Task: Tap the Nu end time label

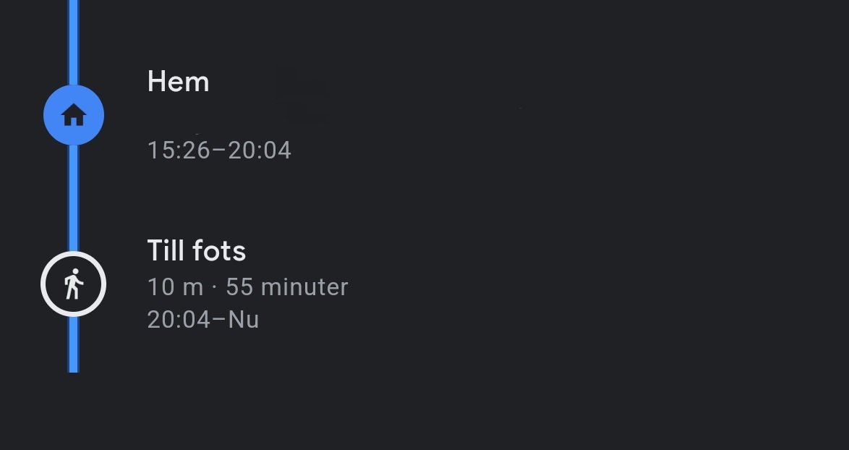Action: point(244,320)
